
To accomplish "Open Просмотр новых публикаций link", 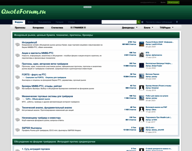I will (159, 22).
